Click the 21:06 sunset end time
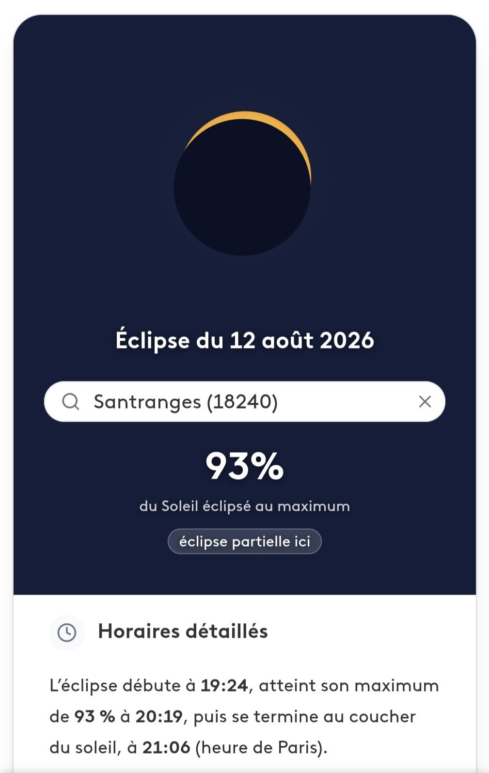 click(x=166, y=748)
